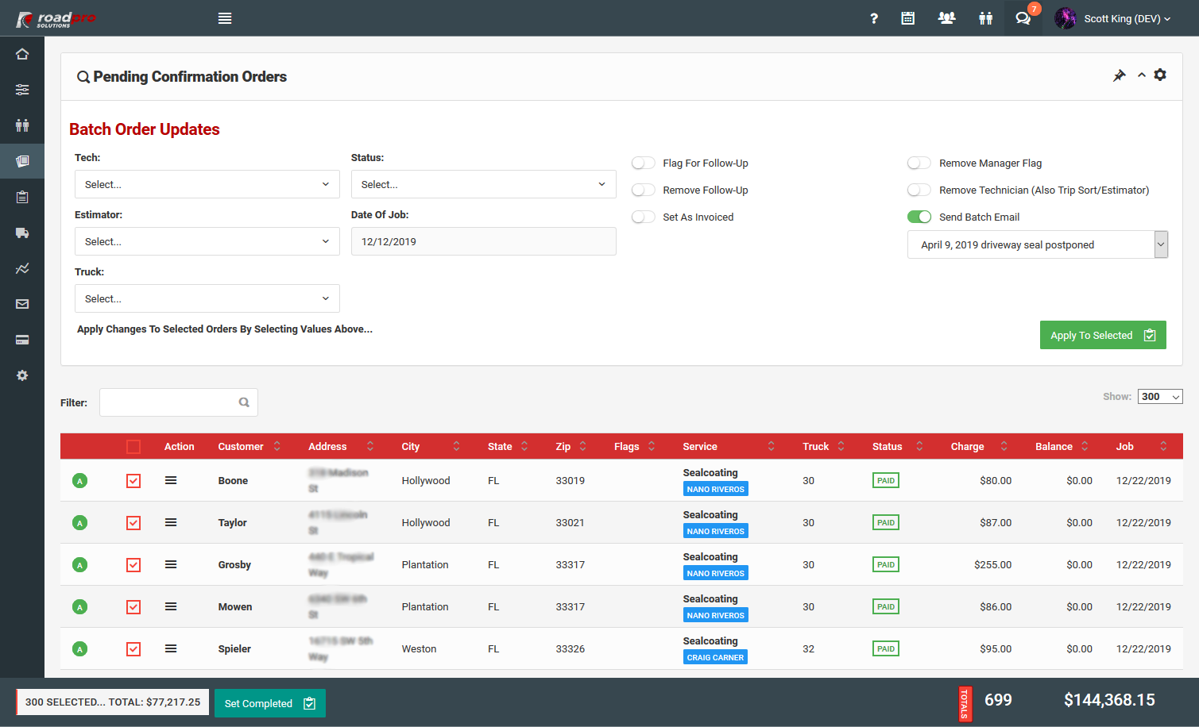1199x727 pixels.
Task: Change the Show rows count dropdown
Action: coord(1160,397)
